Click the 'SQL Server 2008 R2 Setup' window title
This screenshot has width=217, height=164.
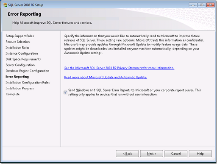(25, 5)
